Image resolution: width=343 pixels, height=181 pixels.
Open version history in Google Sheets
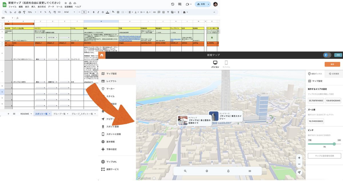[x=173, y=4]
